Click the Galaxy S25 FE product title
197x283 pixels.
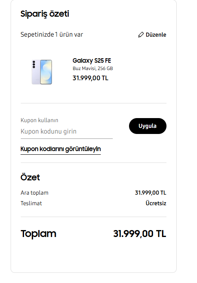pos(92,61)
